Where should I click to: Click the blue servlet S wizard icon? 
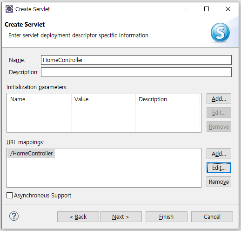click(x=220, y=33)
